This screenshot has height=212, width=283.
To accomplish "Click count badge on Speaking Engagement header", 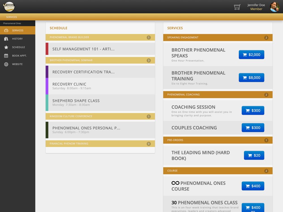I will [266, 38].
